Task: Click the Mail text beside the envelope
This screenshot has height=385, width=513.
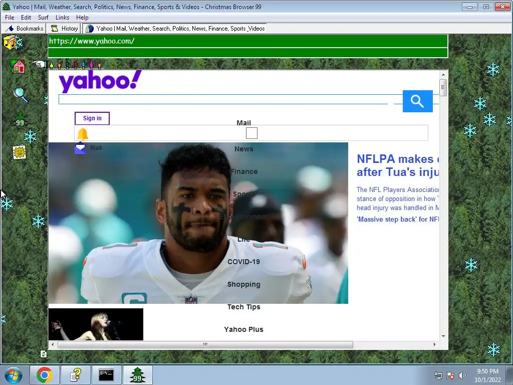Action: pyautogui.click(x=96, y=148)
